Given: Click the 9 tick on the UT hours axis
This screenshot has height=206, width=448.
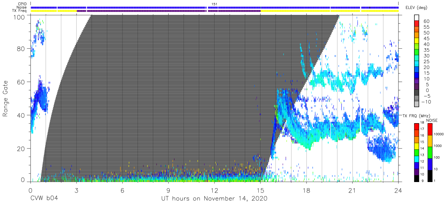Looking at the screenshot, I should tap(168, 190).
